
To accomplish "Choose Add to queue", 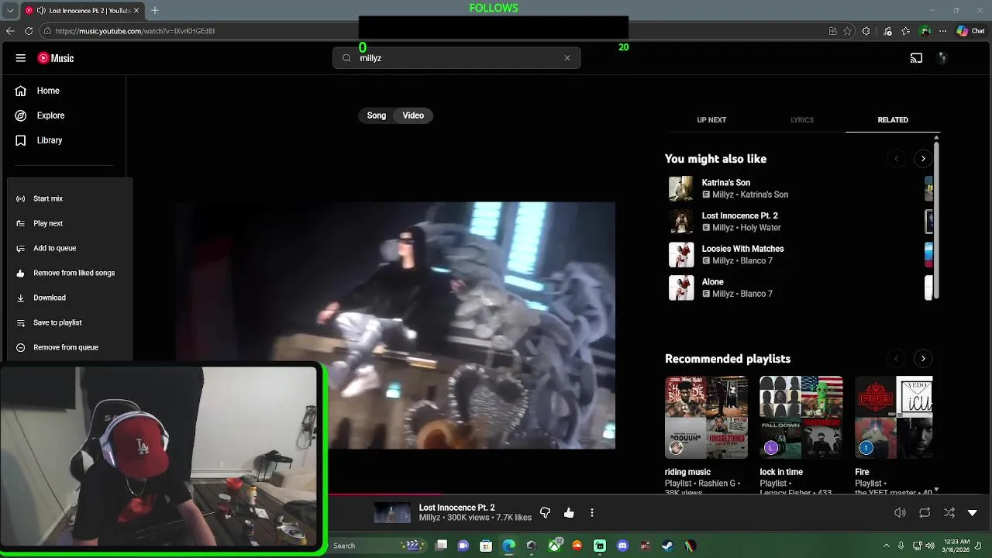I will coord(70,248).
